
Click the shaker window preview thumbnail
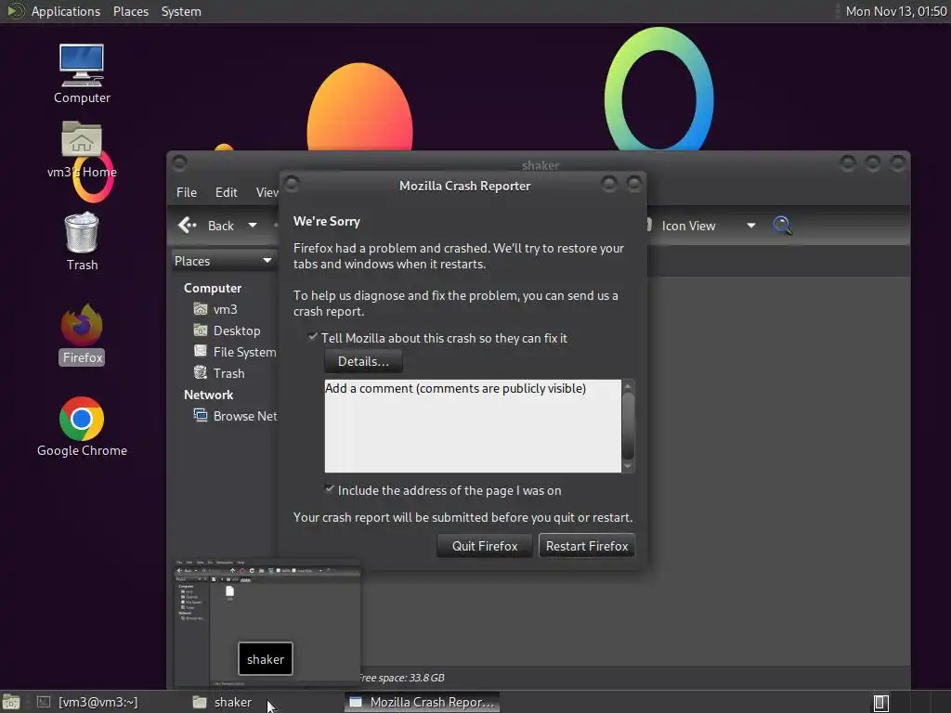point(267,623)
